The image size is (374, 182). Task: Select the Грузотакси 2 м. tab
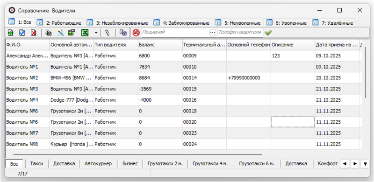click(165, 164)
